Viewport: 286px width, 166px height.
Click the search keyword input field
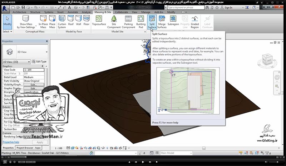186,7
